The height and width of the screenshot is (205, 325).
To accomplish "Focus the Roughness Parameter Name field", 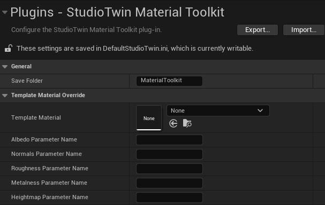I will click(x=169, y=169).
